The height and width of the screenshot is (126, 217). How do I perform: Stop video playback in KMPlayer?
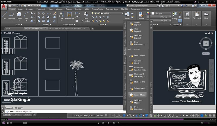click(x=119, y=123)
